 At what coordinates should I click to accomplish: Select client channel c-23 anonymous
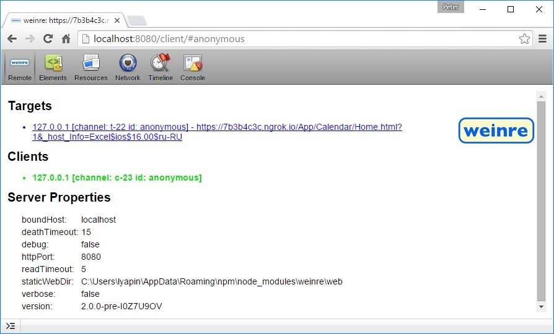[x=117, y=178]
